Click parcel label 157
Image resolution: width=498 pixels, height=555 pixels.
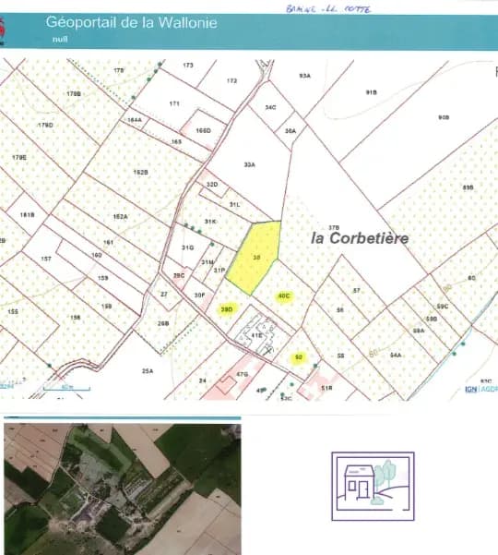pos(46,259)
